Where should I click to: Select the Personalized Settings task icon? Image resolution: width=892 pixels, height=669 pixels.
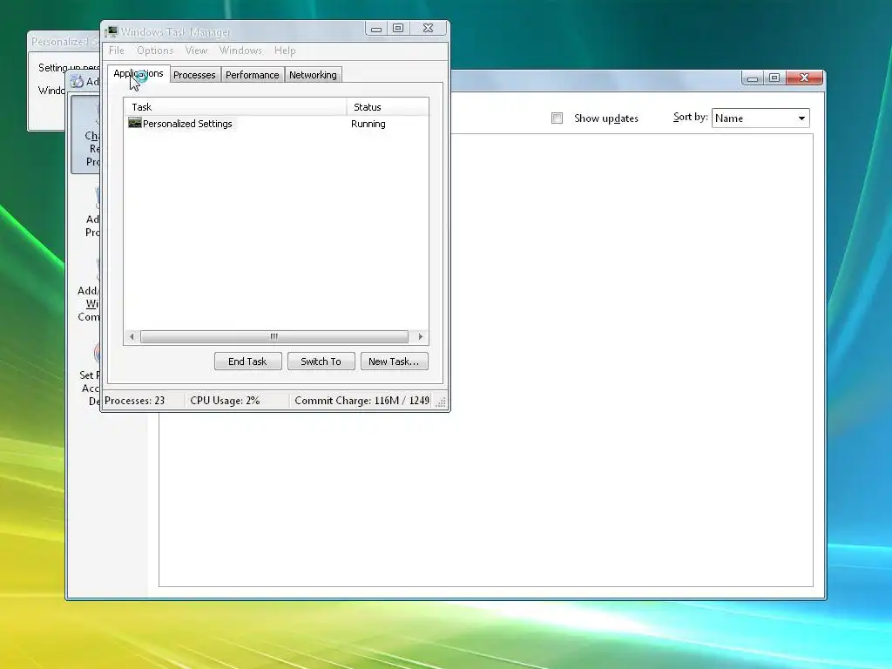tap(135, 123)
